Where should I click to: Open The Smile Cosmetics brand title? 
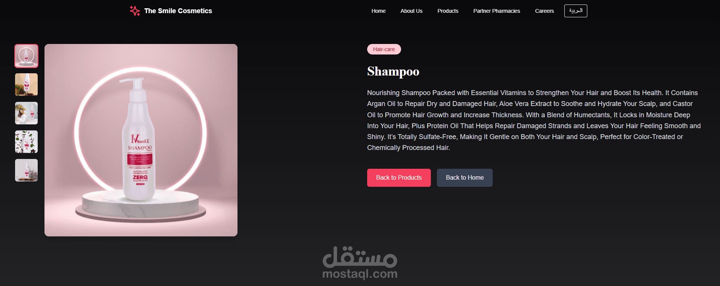coord(178,11)
